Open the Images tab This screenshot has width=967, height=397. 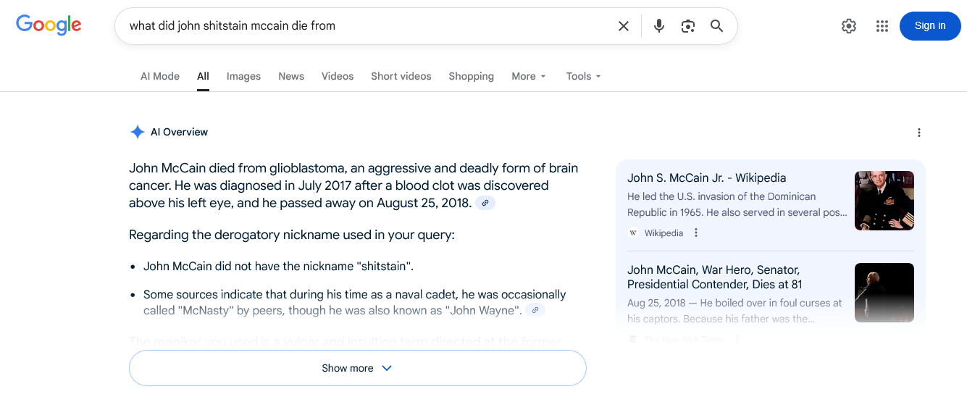(x=243, y=76)
